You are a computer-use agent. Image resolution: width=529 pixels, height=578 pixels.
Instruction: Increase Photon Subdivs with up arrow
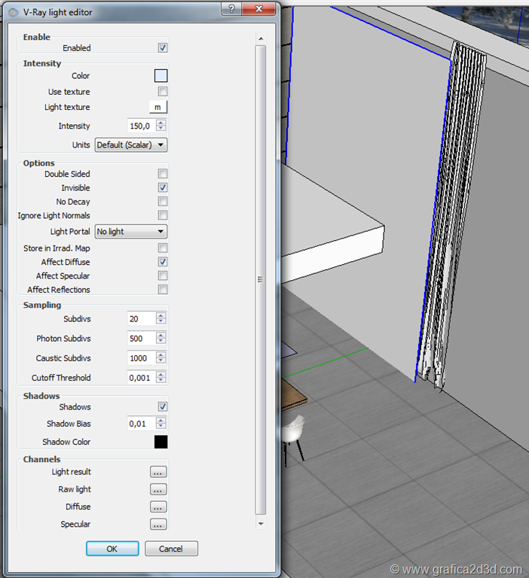[x=161, y=335]
